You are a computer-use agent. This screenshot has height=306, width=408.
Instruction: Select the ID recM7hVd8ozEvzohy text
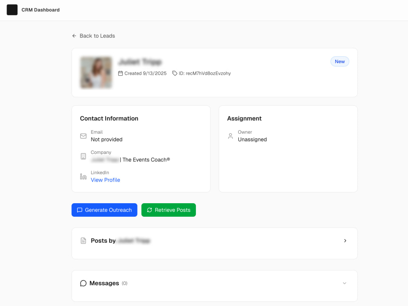tap(205, 73)
